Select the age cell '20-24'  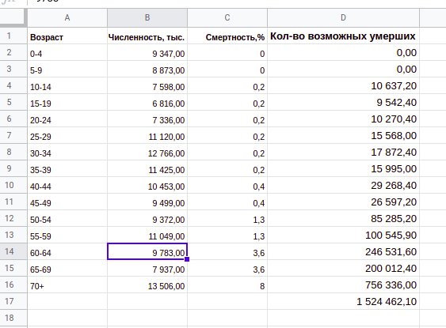[67, 119]
